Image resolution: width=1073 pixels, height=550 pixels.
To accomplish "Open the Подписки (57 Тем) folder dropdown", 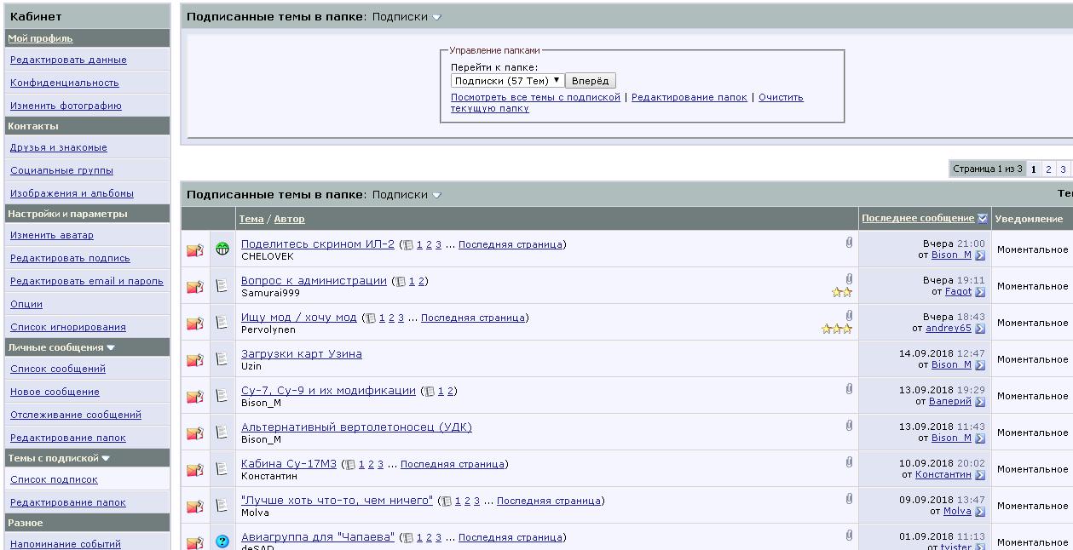I will point(508,81).
